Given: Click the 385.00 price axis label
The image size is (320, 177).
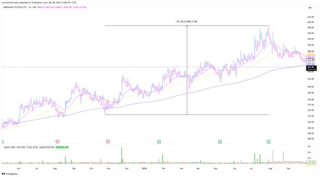Looking at the screenshot, I should [x=311, y=93].
